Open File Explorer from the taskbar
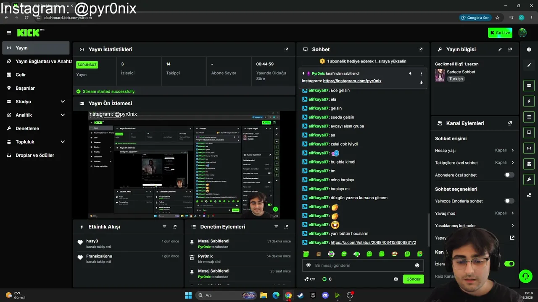This screenshot has height=302, width=538. [264, 295]
